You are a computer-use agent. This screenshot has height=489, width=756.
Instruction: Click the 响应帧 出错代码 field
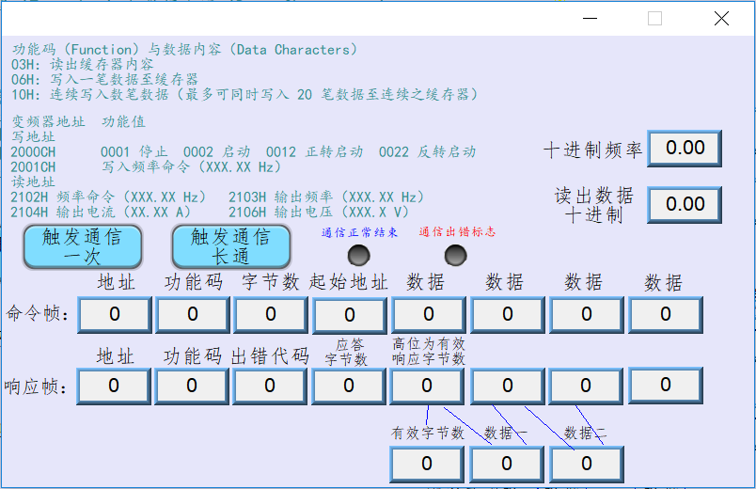click(271, 386)
